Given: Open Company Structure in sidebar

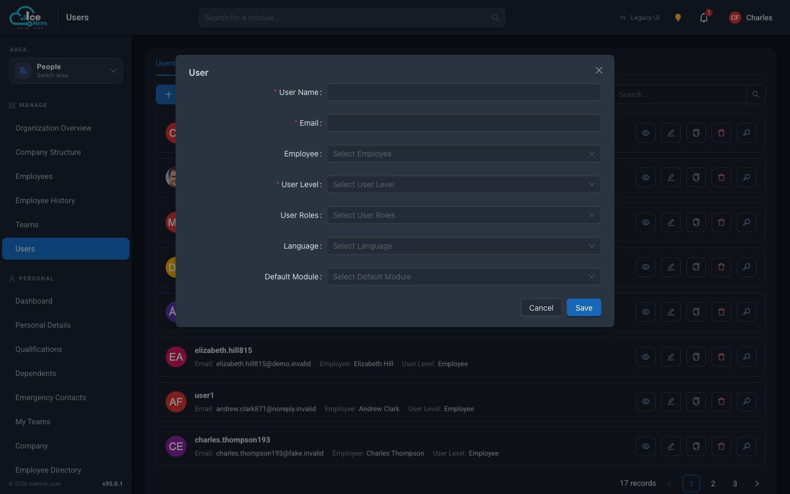Looking at the screenshot, I should (x=66, y=152).
